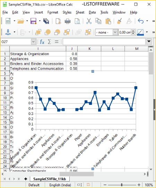Click the Undo arrow icon

[141, 21]
